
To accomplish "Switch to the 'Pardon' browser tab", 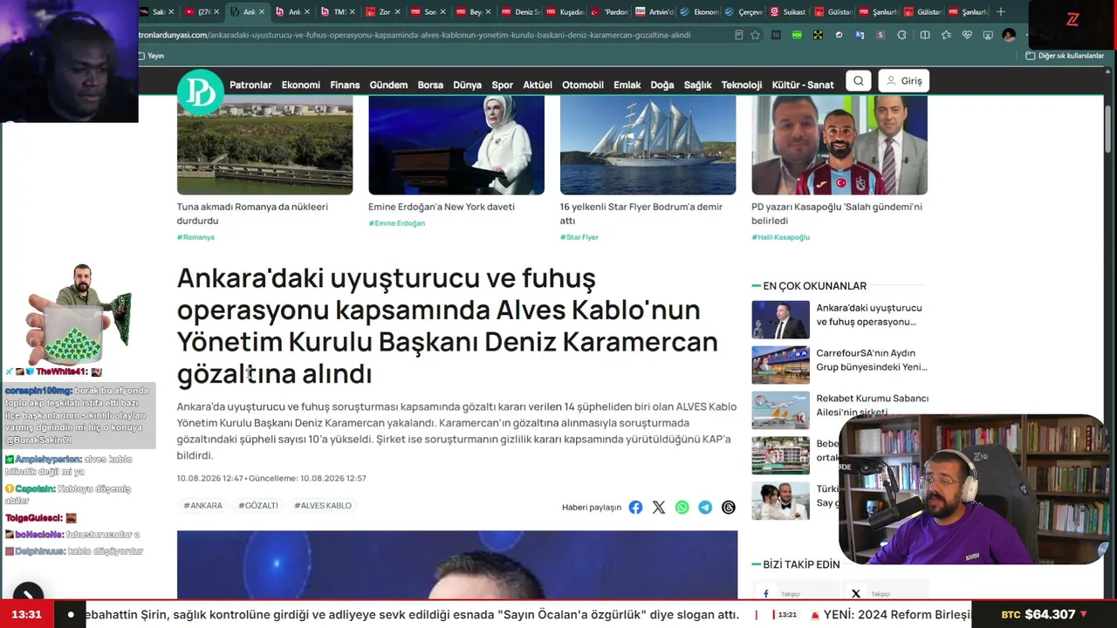I will click(x=609, y=12).
